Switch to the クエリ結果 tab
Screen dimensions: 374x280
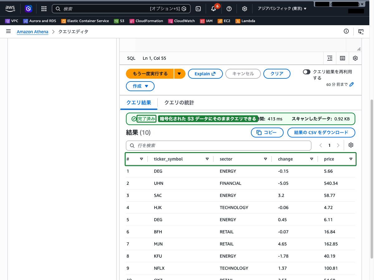139,103
